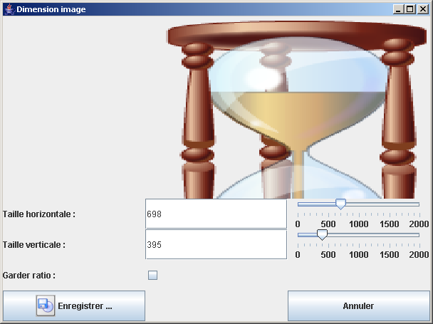Click the 1500 label on the horizontal slider

click(x=389, y=224)
